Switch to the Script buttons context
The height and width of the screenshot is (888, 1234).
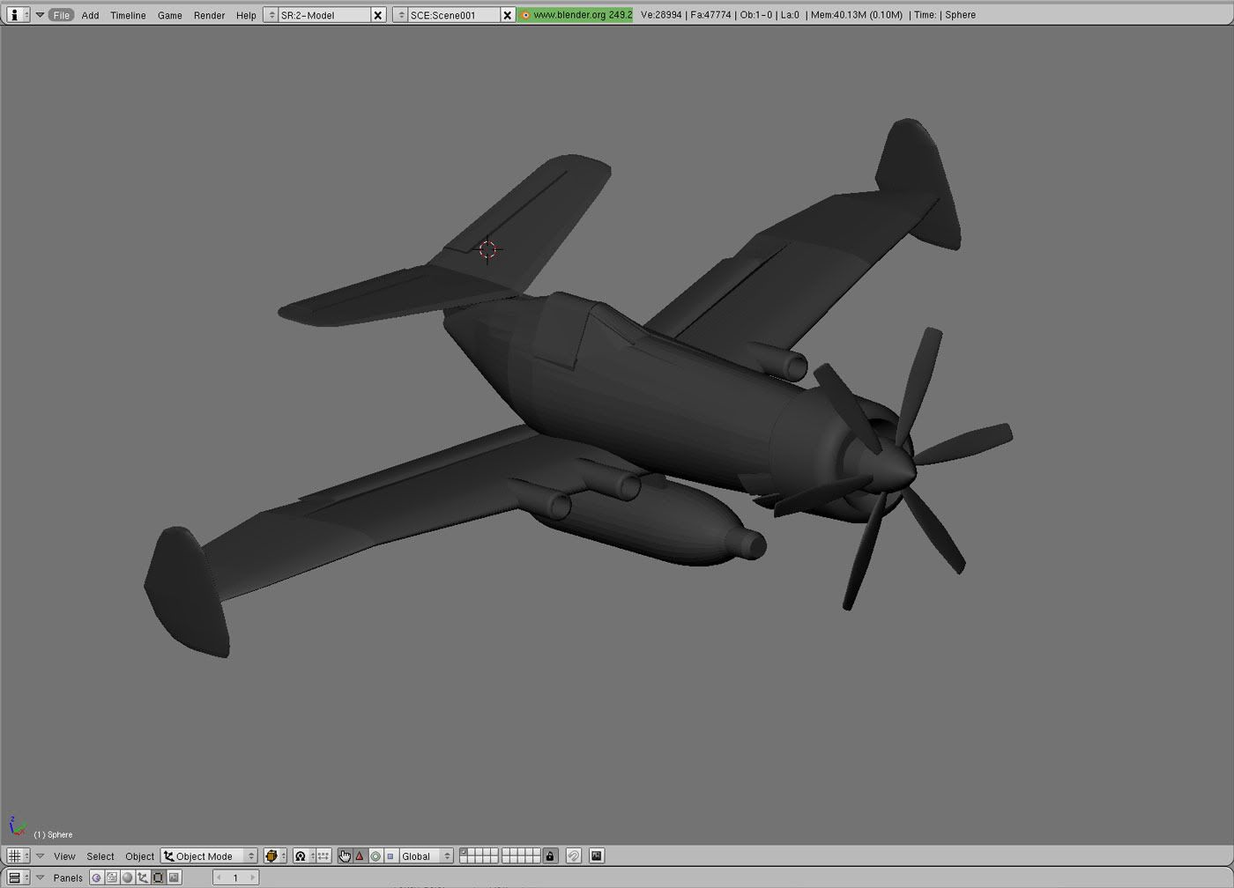coord(112,877)
